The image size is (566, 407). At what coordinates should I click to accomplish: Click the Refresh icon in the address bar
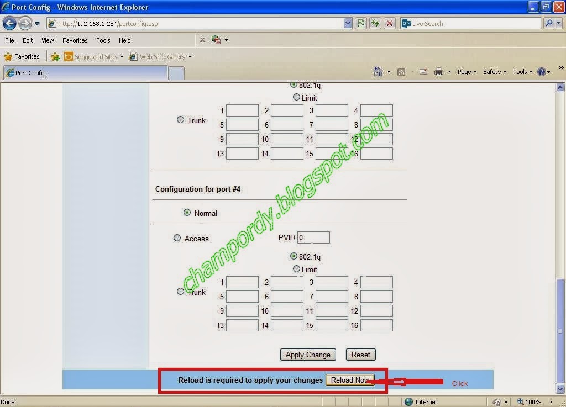pyautogui.click(x=374, y=23)
